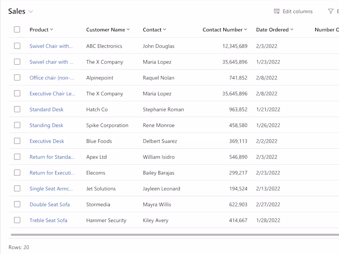Open the Standard Desk product link

pos(47,110)
